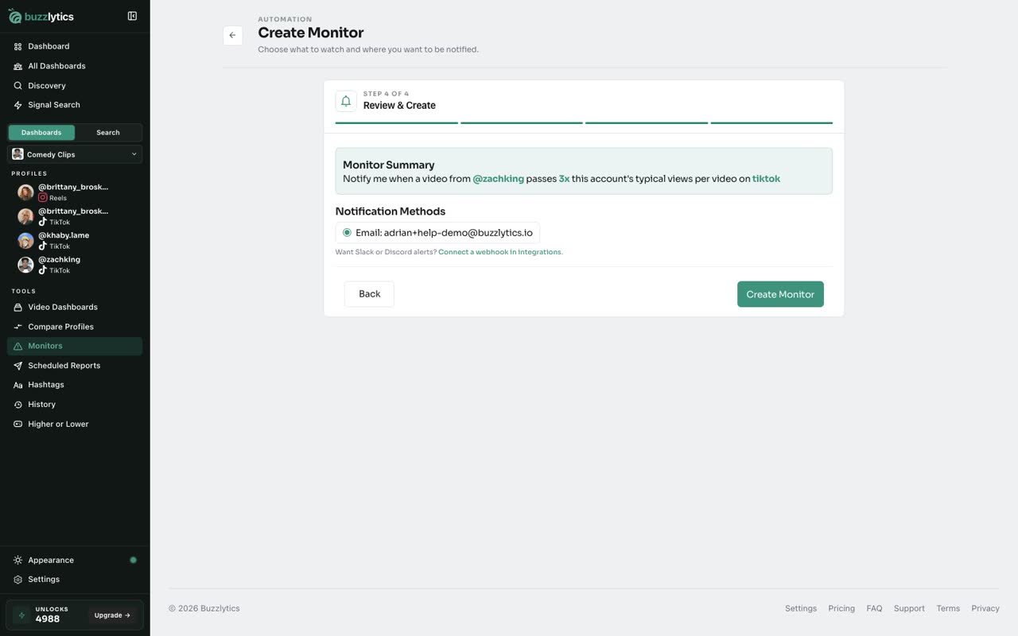Go back with the Back button
Image resolution: width=1018 pixels, height=636 pixels.
pyautogui.click(x=369, y=294)
